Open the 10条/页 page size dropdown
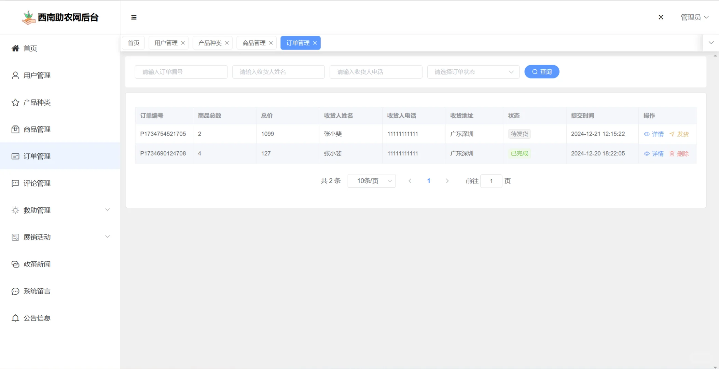This screenshot has width=719, height=369. point(372,181)
